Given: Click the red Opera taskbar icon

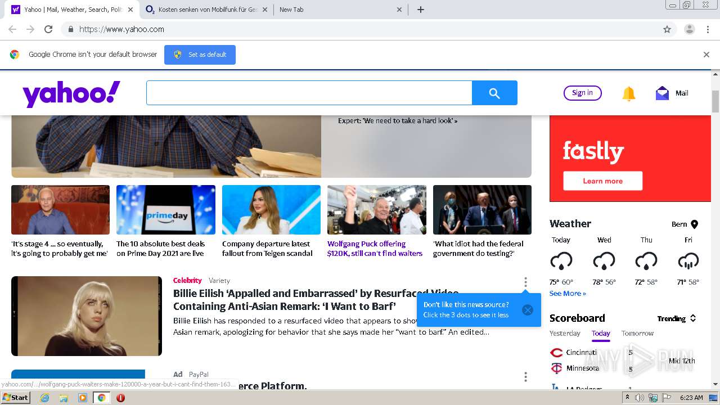Looking at the screenshot, I should (x=120, y=398).
